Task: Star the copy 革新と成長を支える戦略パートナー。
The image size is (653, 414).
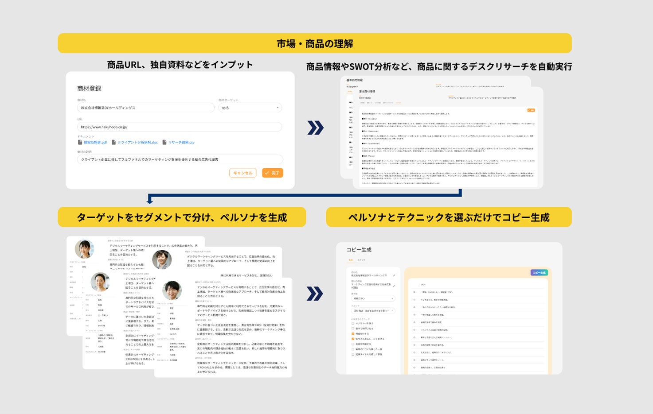Action: (414, 337)
